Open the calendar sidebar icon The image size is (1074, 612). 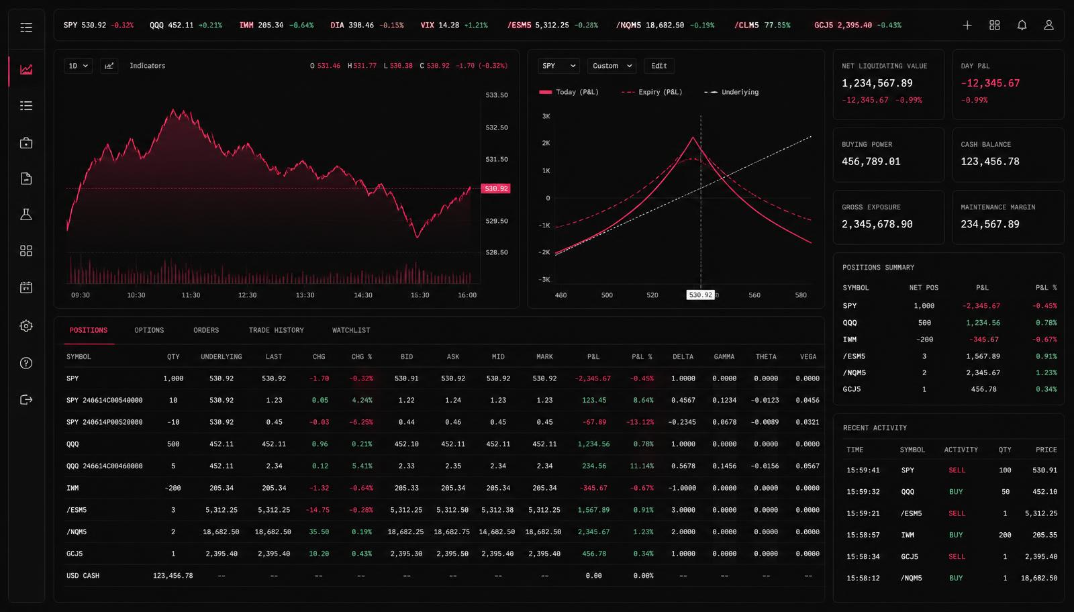[26, 287]
